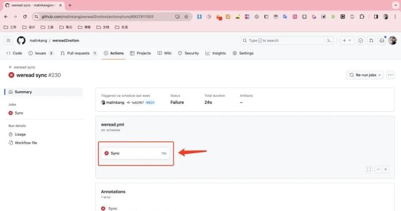Zoom out workflow graph with minus

coord(378,169)
